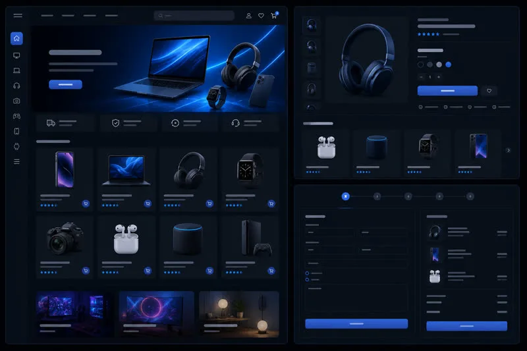Click the headset support feature icon
The image size is (527, 351).
click(236, 123)
